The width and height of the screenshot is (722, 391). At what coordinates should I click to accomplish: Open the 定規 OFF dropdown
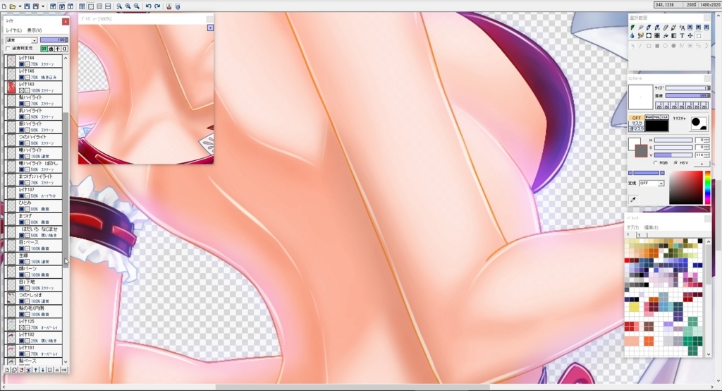coord(651,184)
